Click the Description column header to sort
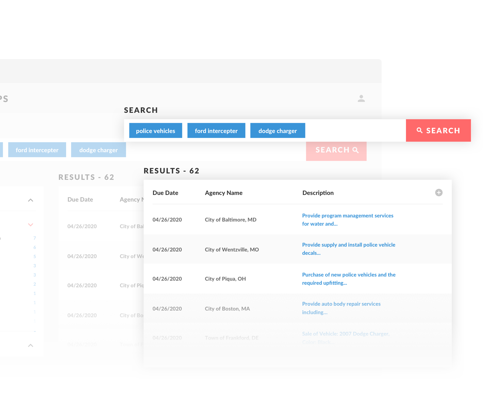503x396 pixels. [318, 192]
